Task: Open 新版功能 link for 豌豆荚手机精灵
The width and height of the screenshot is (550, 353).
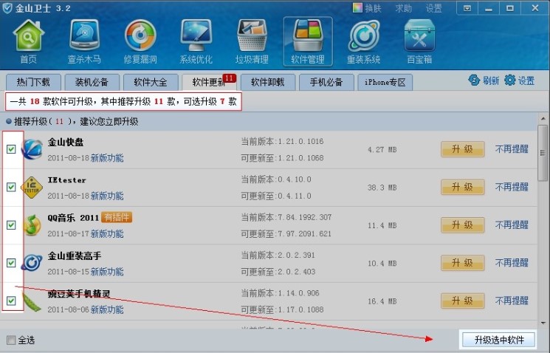Action: pyautogui.click(x=107, y=310)
